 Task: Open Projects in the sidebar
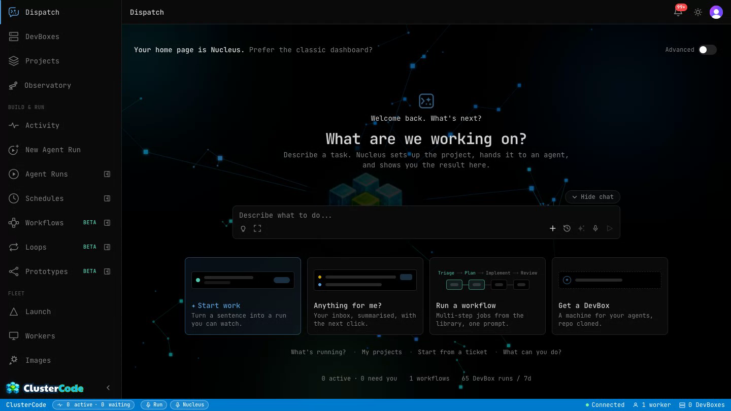pyautogui.click(x=61, y=61)
